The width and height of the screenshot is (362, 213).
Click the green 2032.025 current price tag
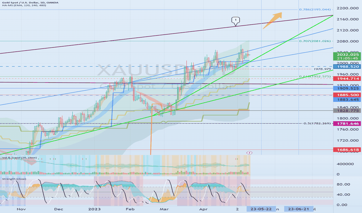tap(348, 55)
